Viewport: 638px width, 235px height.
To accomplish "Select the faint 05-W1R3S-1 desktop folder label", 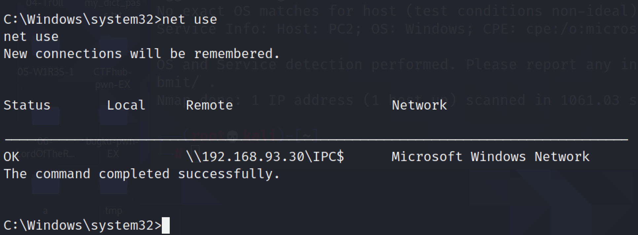I will click(x=46, y=72).
